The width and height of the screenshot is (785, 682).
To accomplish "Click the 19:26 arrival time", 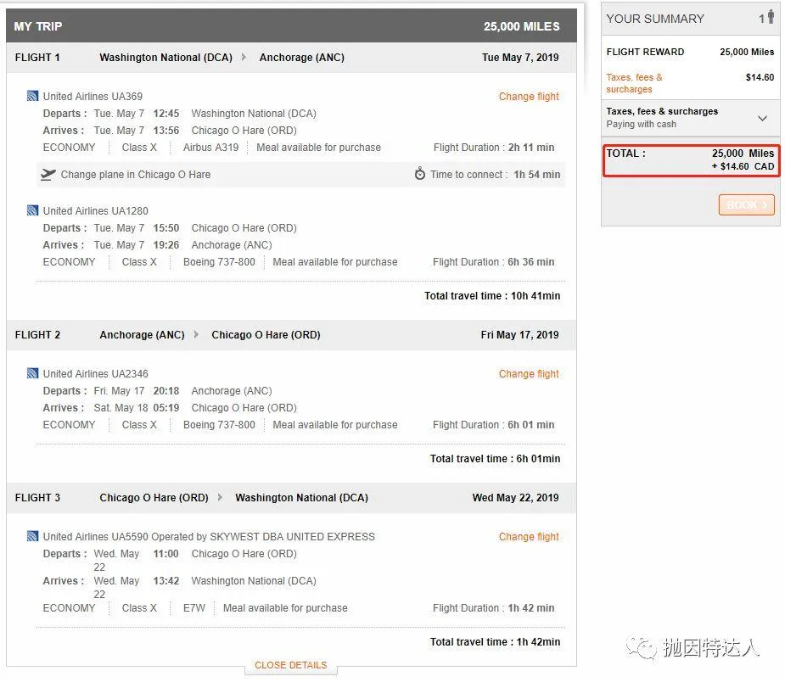I will click(x=166, y=245).
